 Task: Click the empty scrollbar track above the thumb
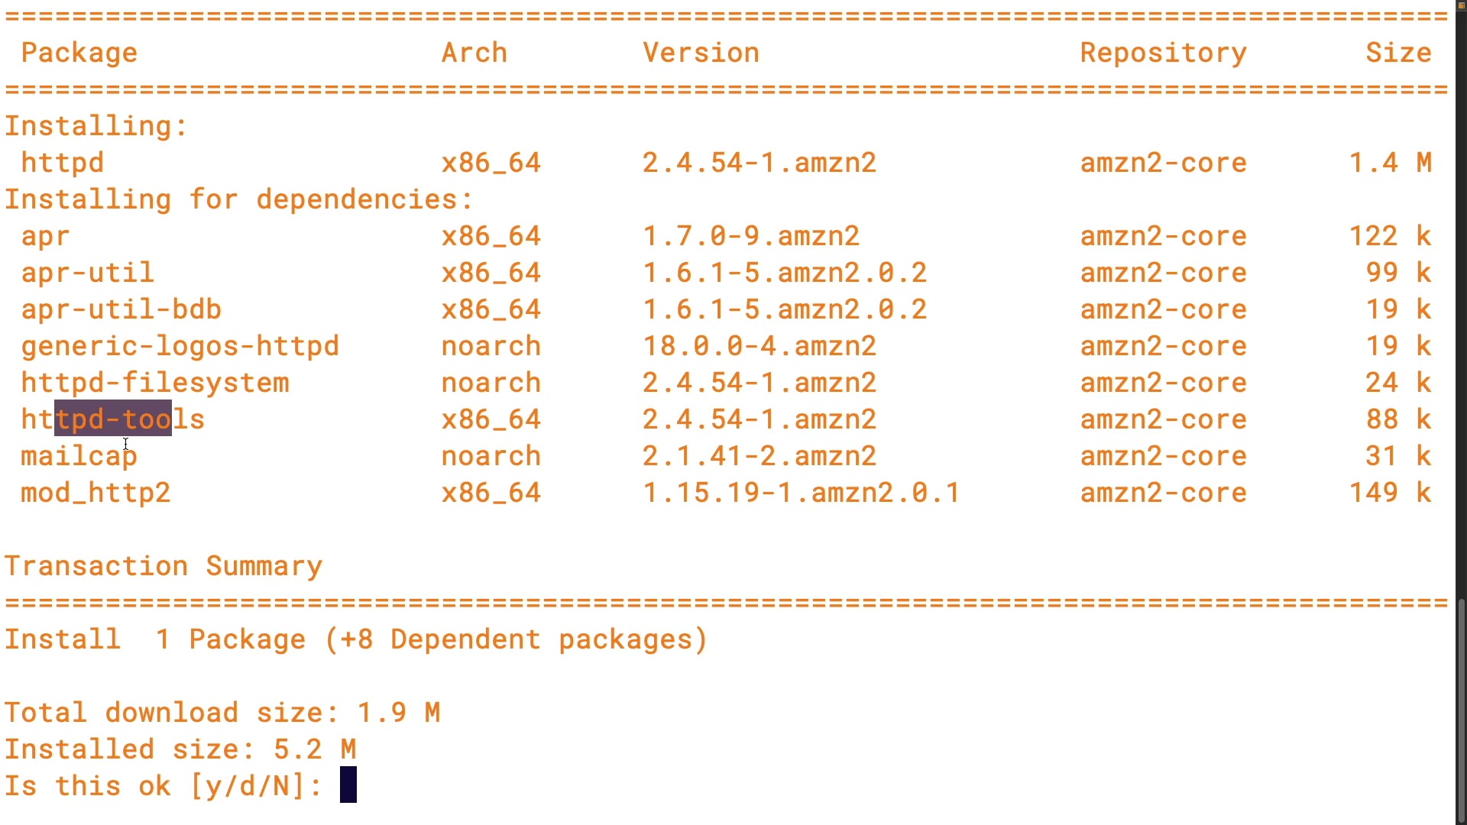[x=1461, y=306]
